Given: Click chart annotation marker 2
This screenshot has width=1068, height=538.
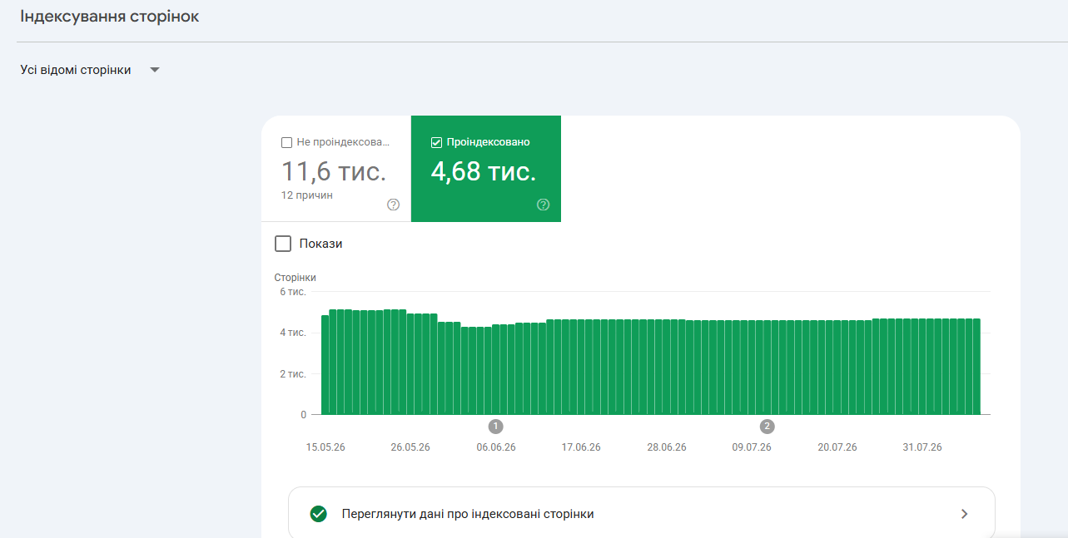Looking at the screenshot, I should pos(767,427).
